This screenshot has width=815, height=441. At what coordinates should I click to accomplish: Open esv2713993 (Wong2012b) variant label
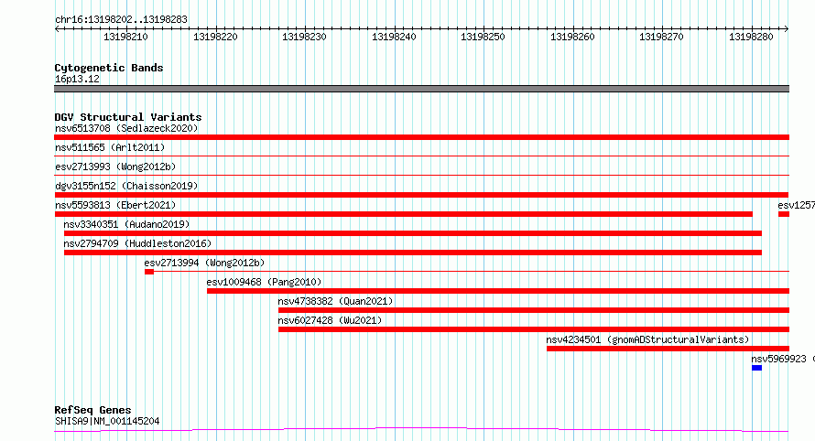[115, 167]
